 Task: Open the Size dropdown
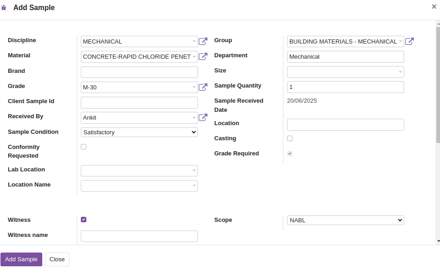tap(345, 72)
